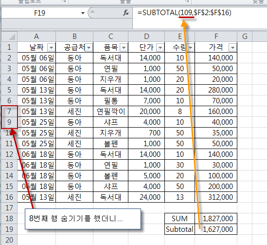Image resolution: width=267 pixels, height=245 pixels.
Task: Open the 공급처 filter dropdown
Action: pos(89,48)
